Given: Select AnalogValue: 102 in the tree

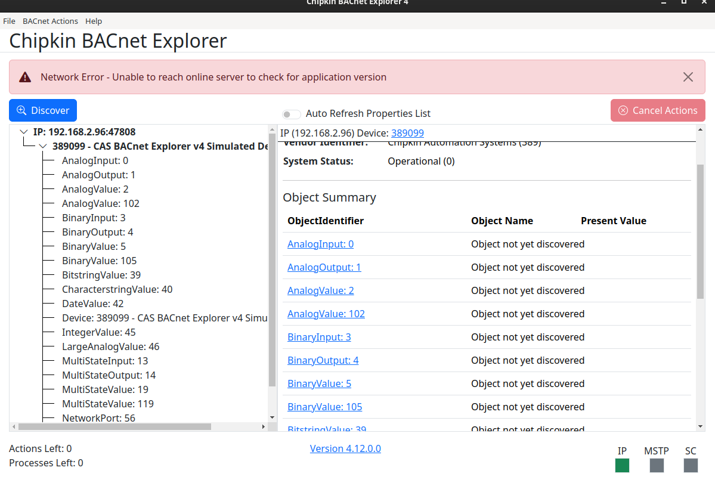Looking at the screenshot, I should (x=101, y=203).
